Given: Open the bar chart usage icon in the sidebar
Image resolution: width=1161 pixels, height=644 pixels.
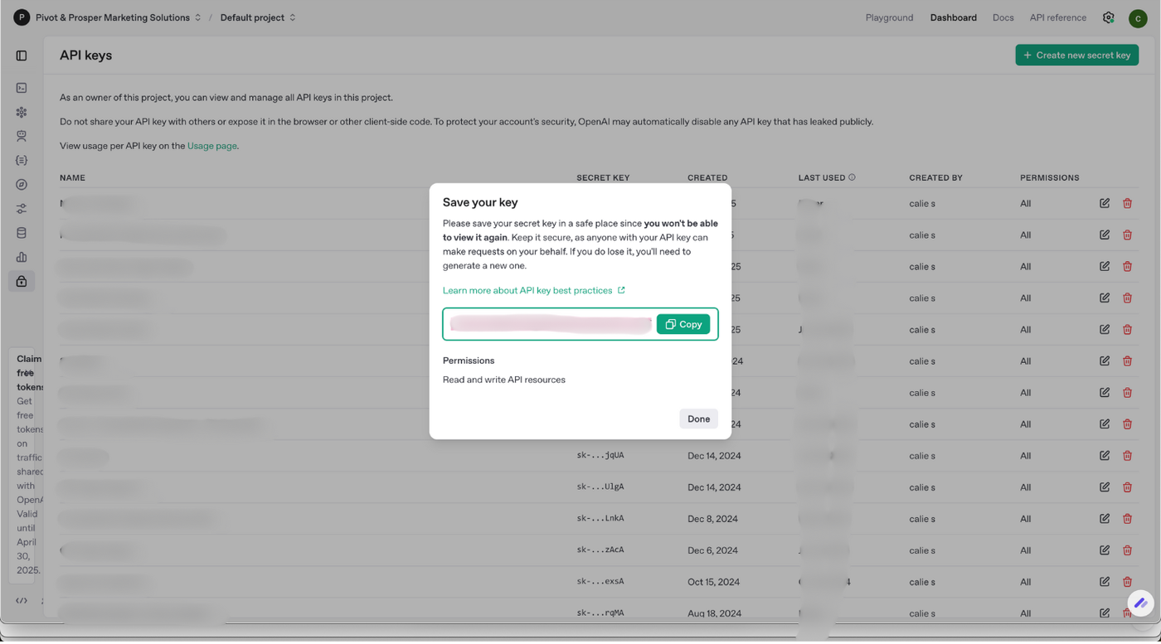Looking at the screenshot, I should click(22, 257).
